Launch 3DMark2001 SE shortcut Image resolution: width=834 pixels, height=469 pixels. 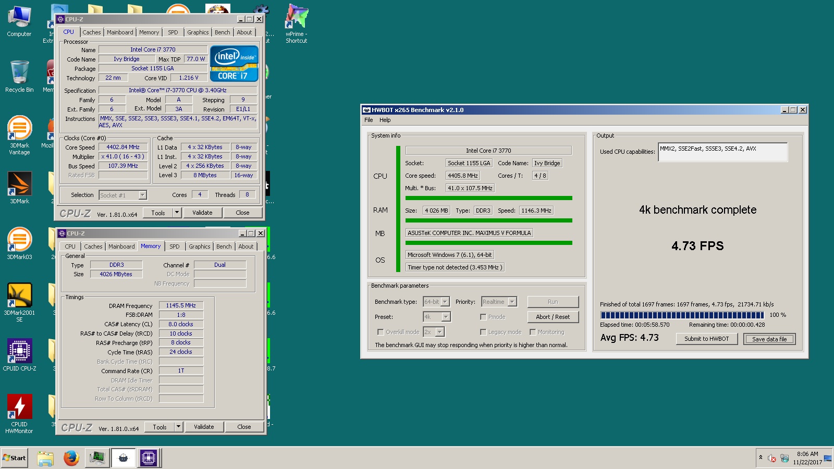click(19, 302)
